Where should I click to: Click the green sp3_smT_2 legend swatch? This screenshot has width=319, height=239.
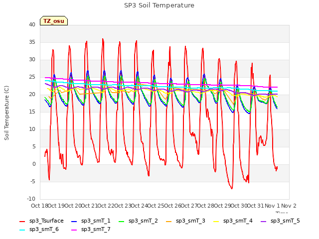122,221
